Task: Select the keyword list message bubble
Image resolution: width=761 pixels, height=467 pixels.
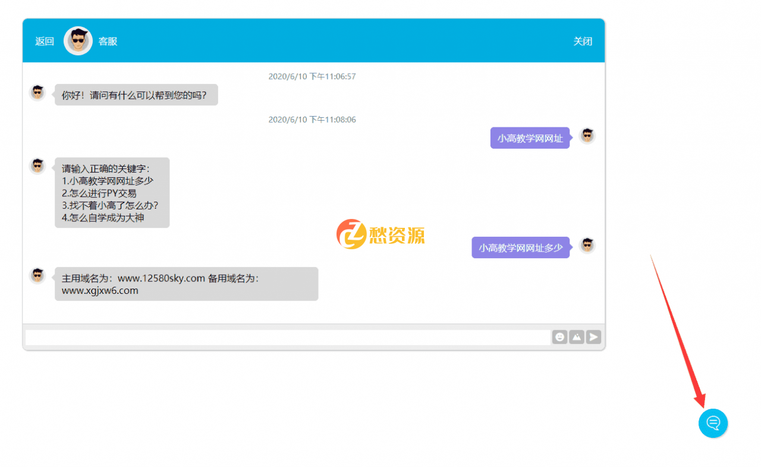Action: [112, 192]
